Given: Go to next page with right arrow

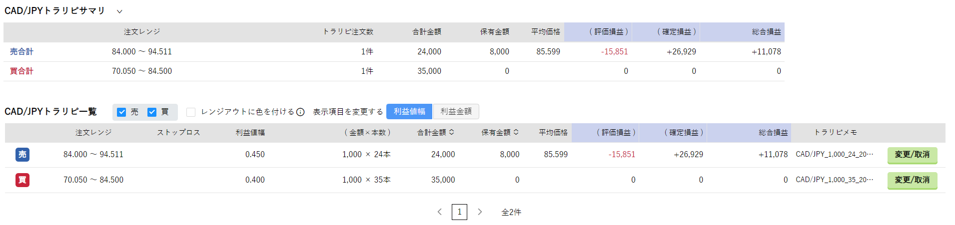Looking at the screenshot, I should [480, 212].
